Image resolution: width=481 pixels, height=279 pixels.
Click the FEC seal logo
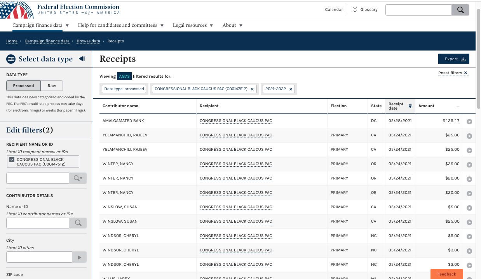tap(16, 10)
